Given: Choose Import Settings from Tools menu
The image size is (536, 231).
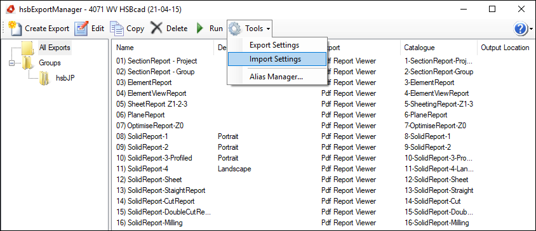Looking at the screenshot, I should pyautogui.click(x=277, y=59).
